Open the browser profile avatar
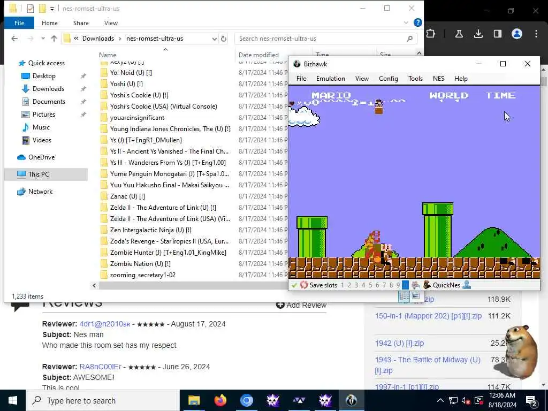 (517, 34)
